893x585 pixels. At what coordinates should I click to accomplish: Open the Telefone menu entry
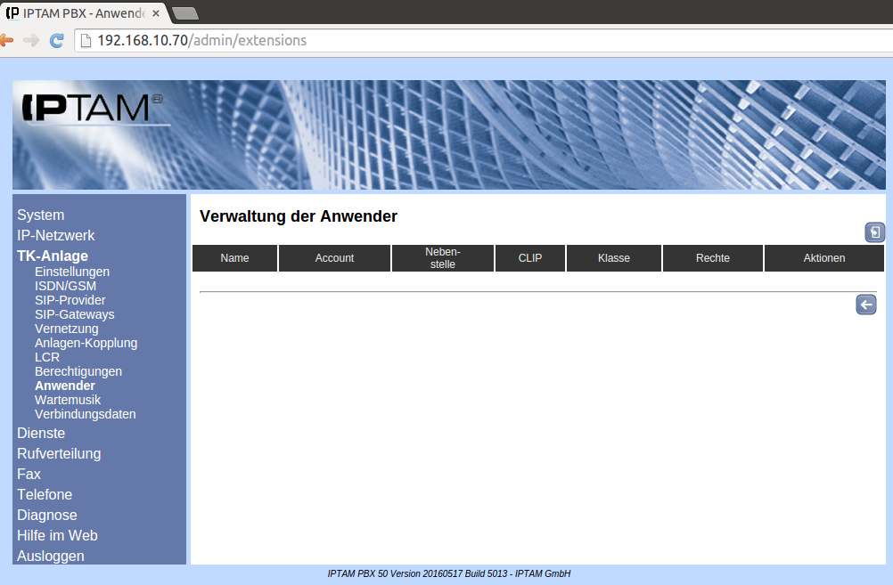tap(45, 494)
